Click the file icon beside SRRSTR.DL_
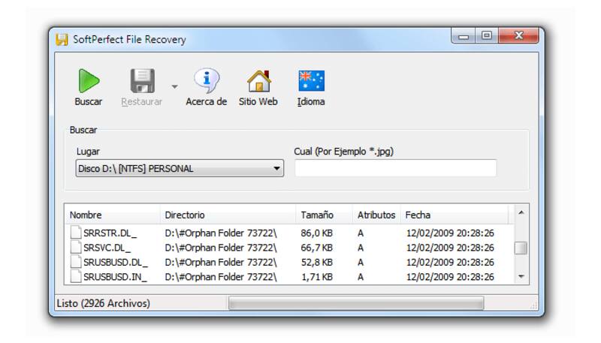The width and height of the screenshot is (601, 343). point(75,233)
